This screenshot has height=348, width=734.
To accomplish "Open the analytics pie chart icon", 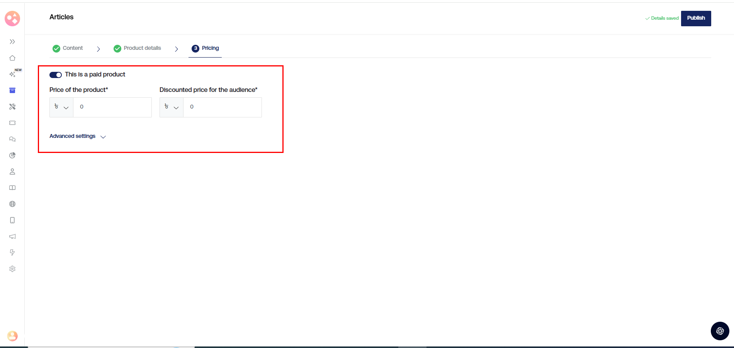I will (x=12, y=155).
